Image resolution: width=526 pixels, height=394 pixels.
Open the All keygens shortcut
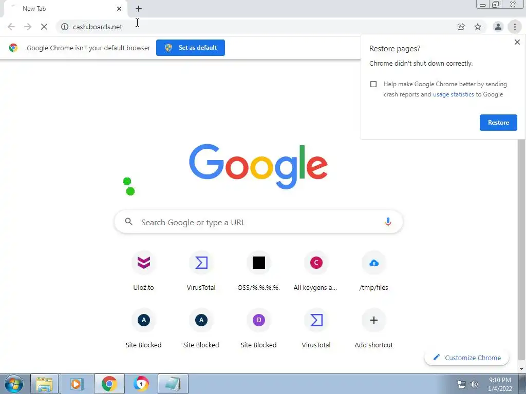tap(316, 271)
